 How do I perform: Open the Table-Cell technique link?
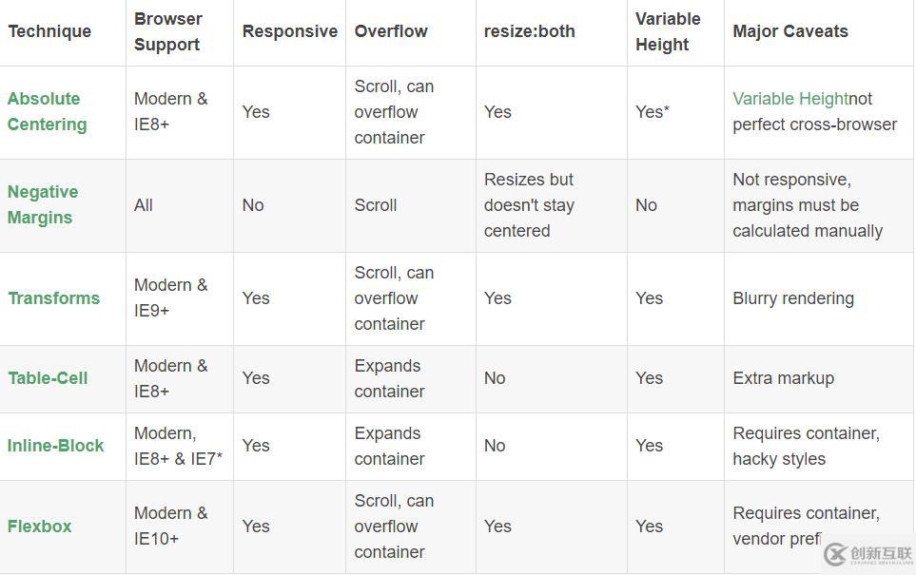(x=48, y=378)
